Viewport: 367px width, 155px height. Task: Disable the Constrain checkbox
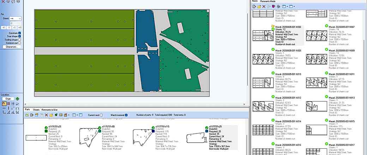20,33
